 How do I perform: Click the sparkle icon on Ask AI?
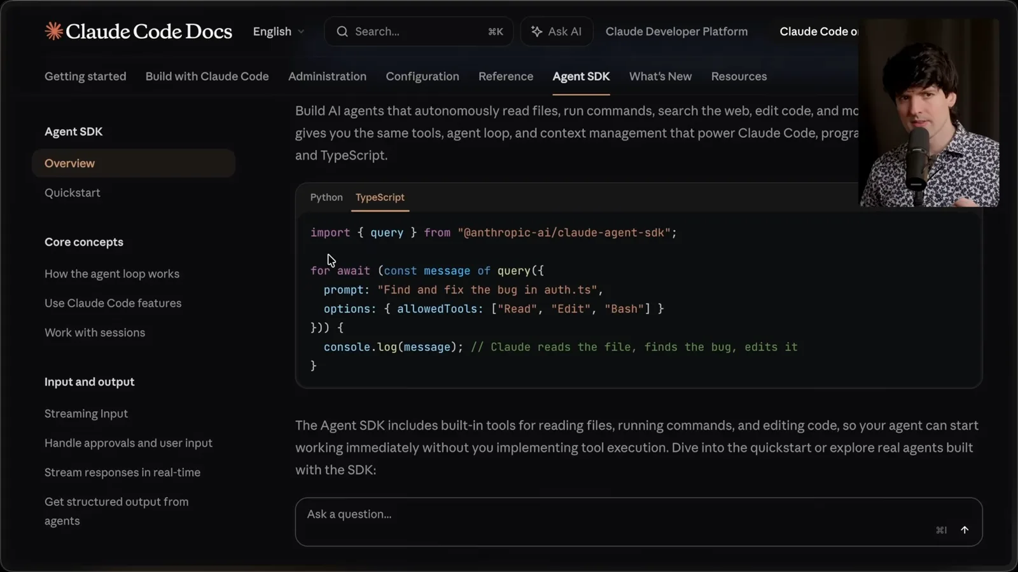tap(536, 32)
